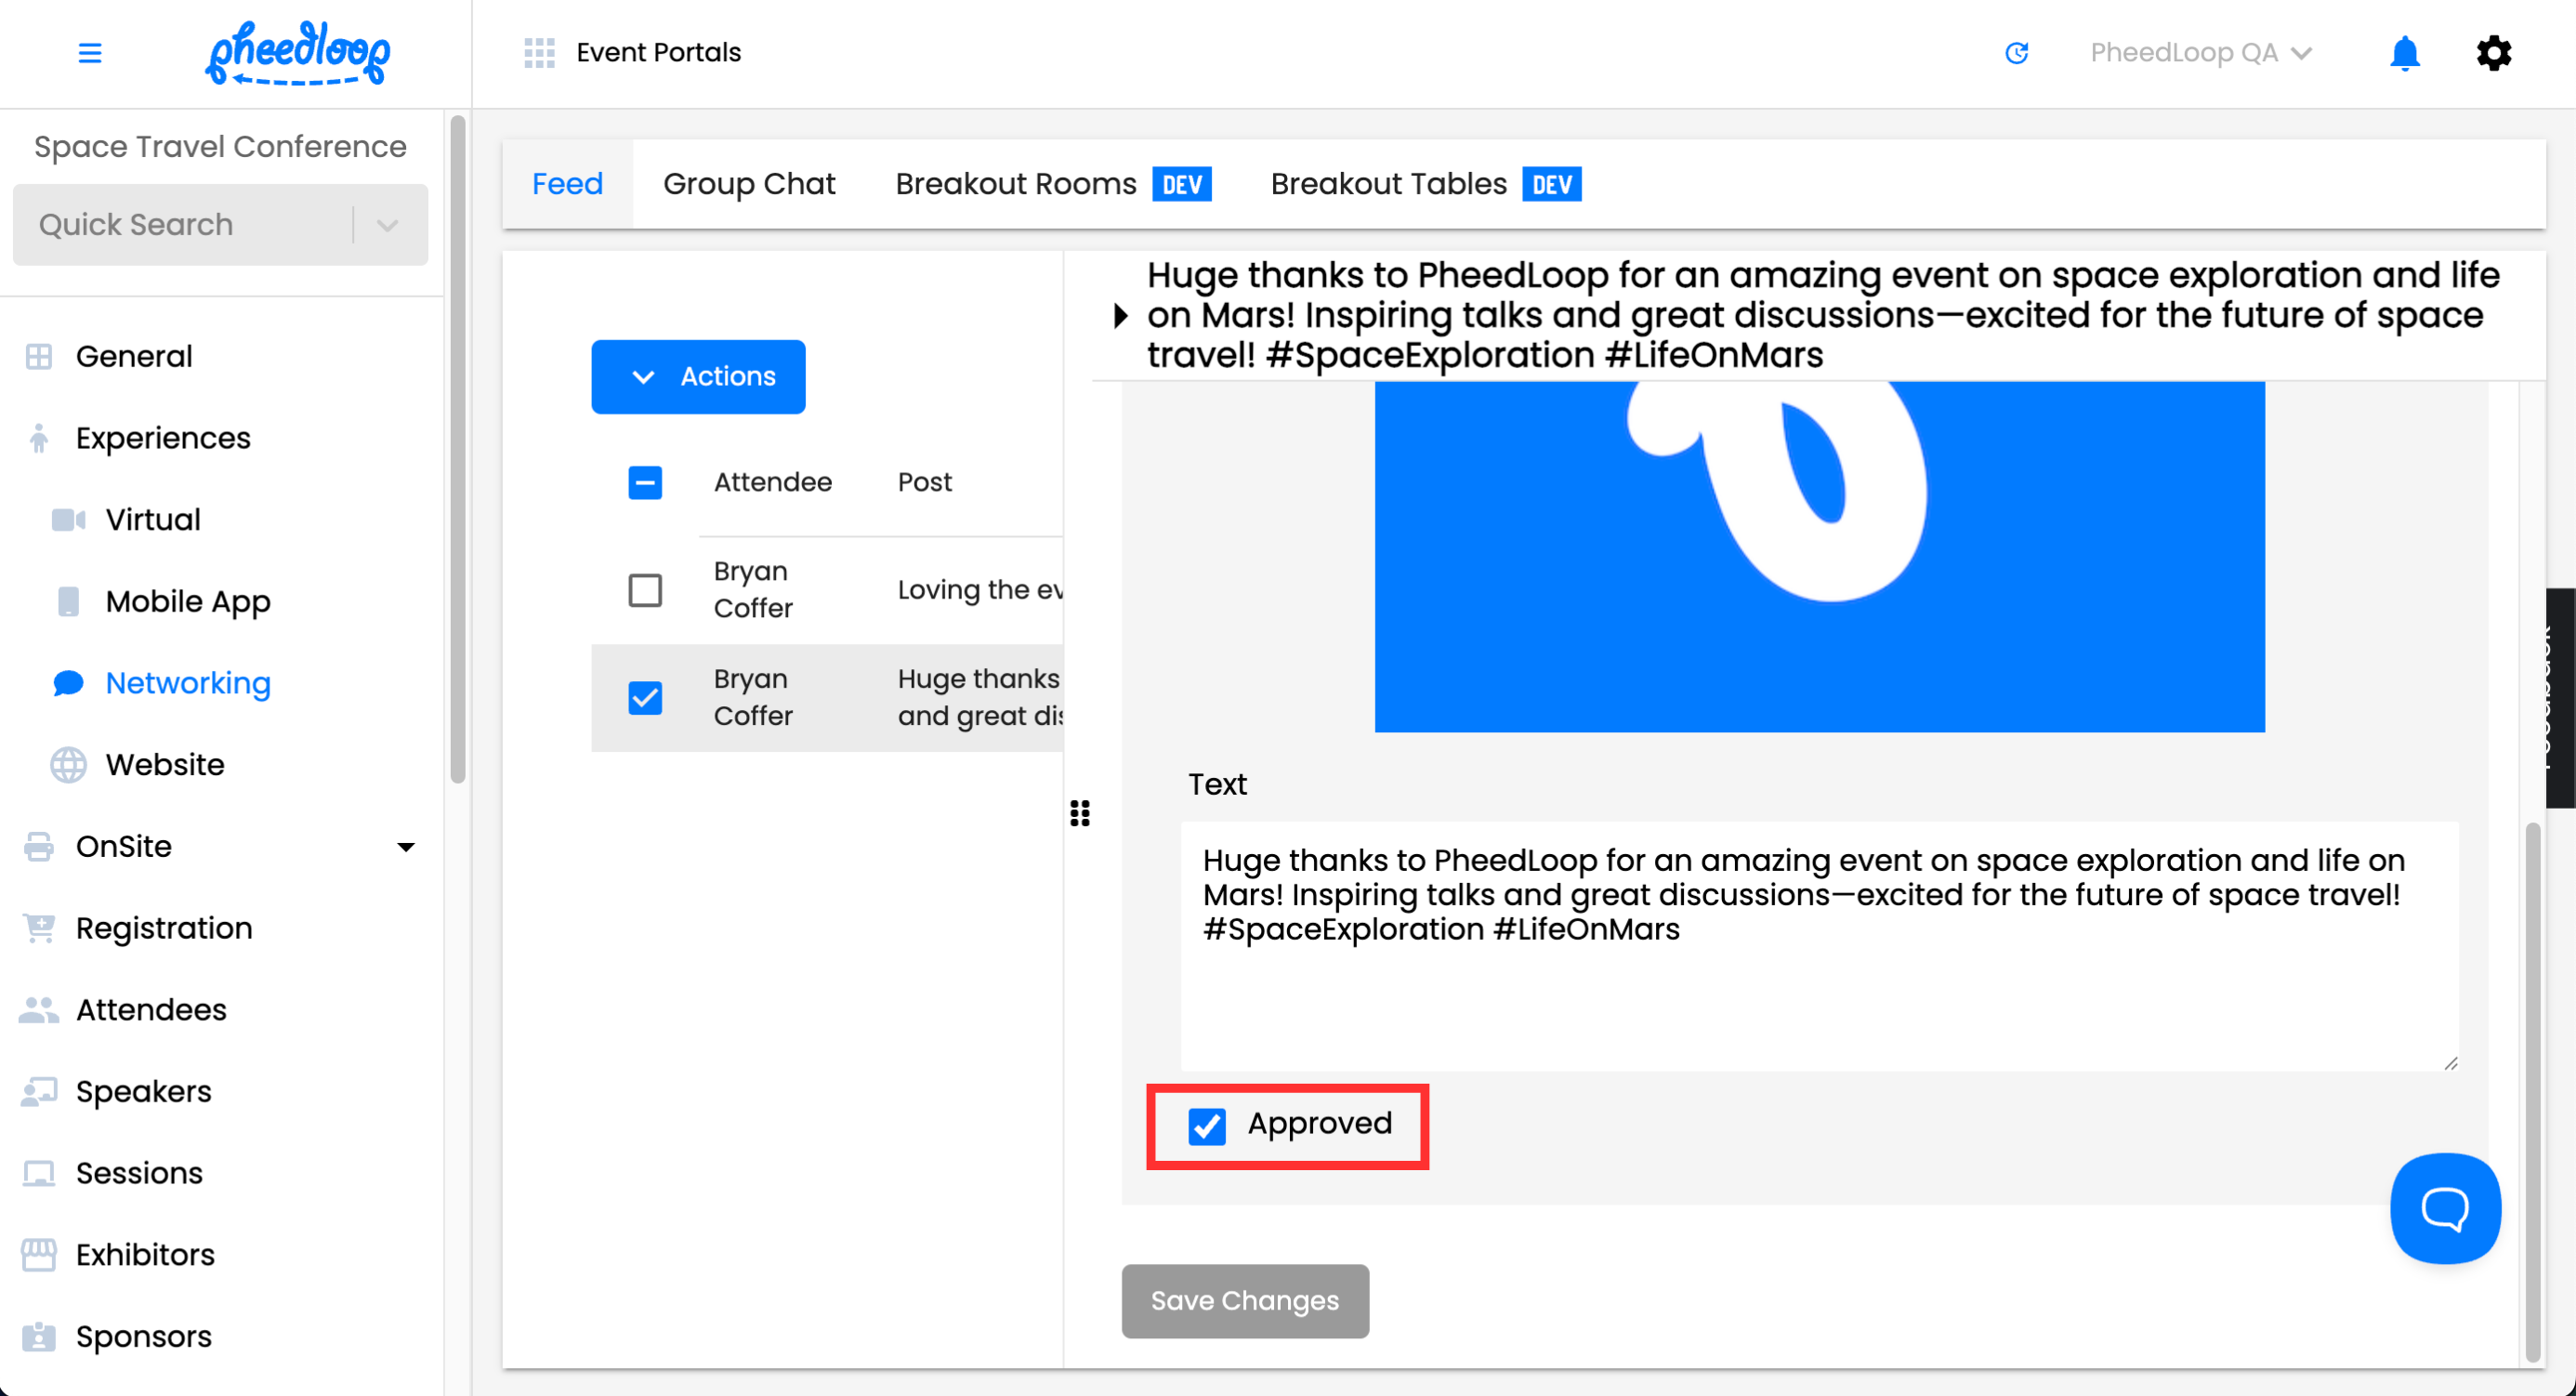Screen dimensions: 2576x1396
Task: Open the Sessions section link
Action: pos(139,1174)
